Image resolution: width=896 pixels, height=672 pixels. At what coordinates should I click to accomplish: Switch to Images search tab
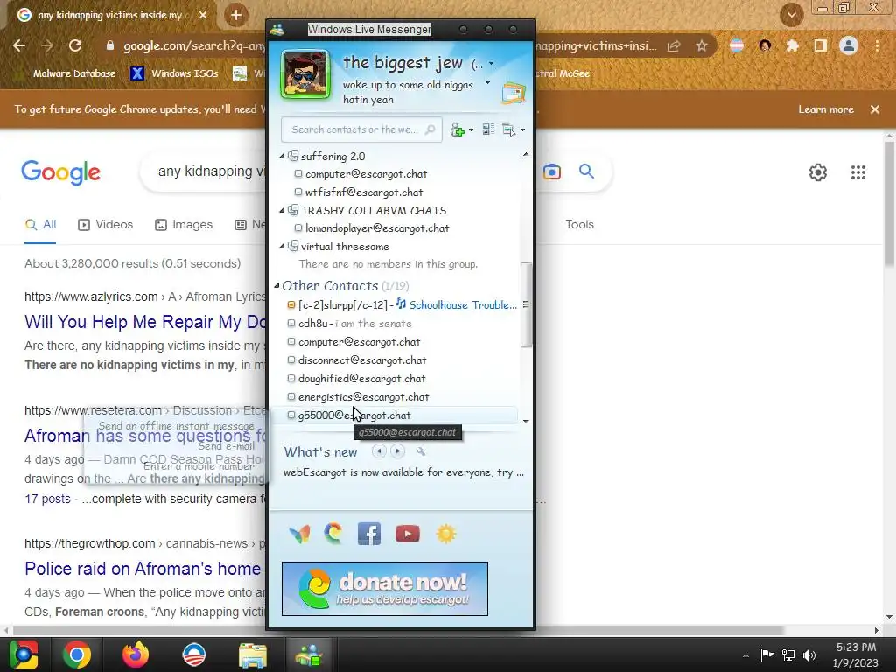pyautogui.click(x=184, y=225)
